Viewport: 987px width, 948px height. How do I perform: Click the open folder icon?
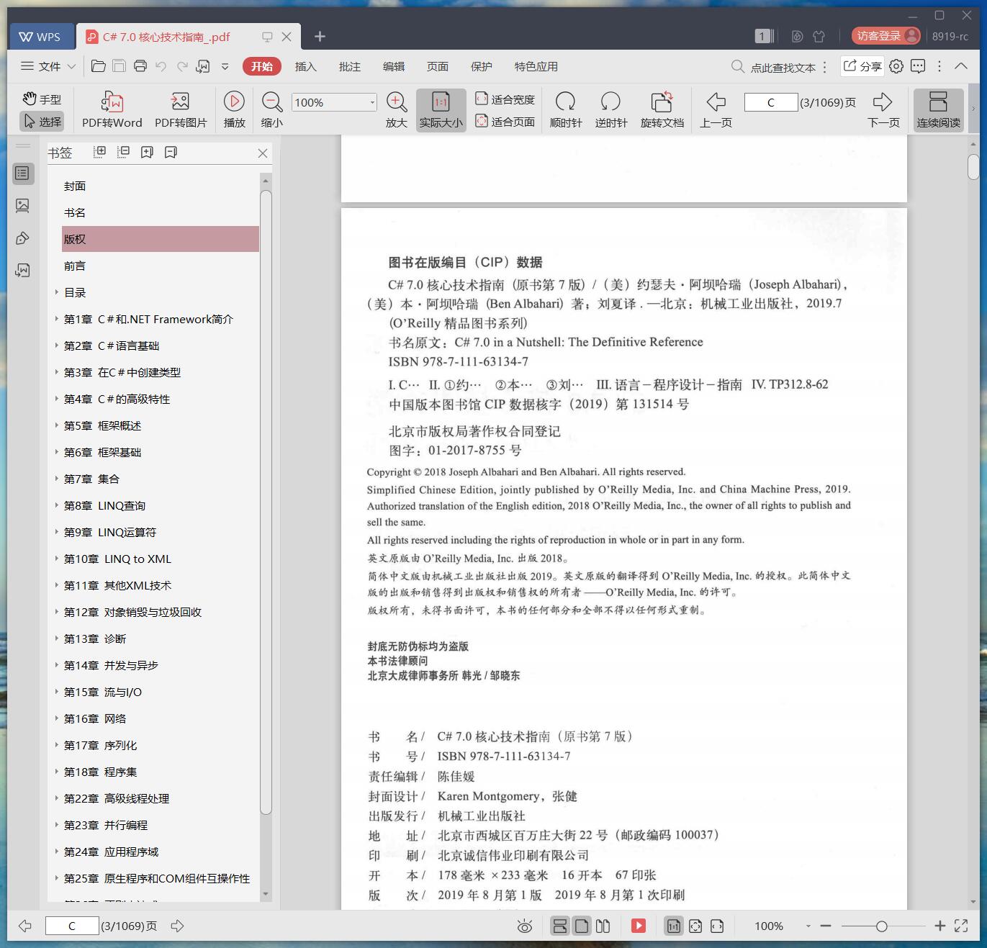pos(99,66)
